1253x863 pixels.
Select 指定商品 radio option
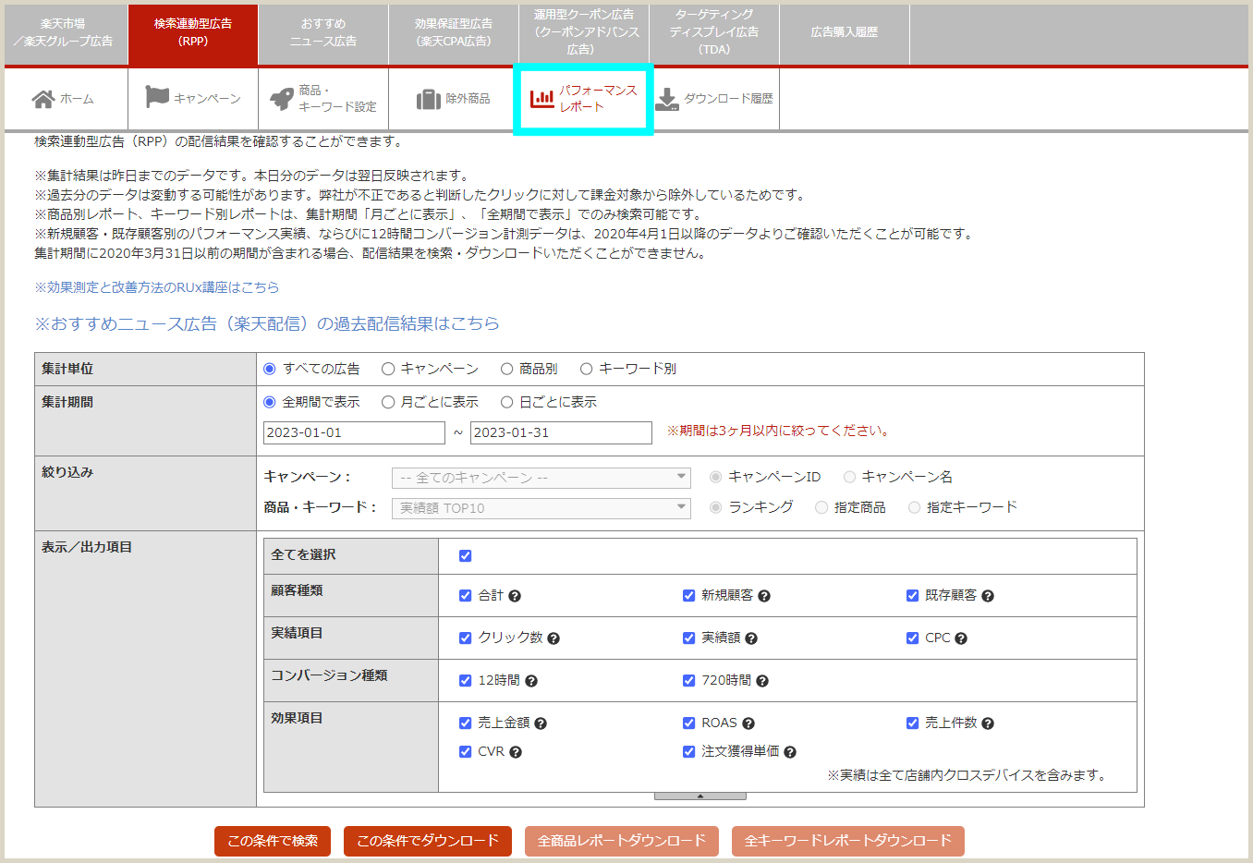[821, 507]
